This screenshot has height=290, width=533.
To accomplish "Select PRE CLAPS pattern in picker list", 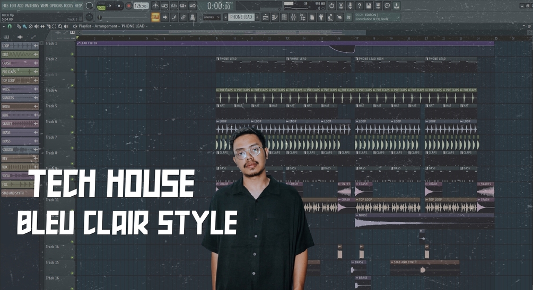I will (20, 71).
